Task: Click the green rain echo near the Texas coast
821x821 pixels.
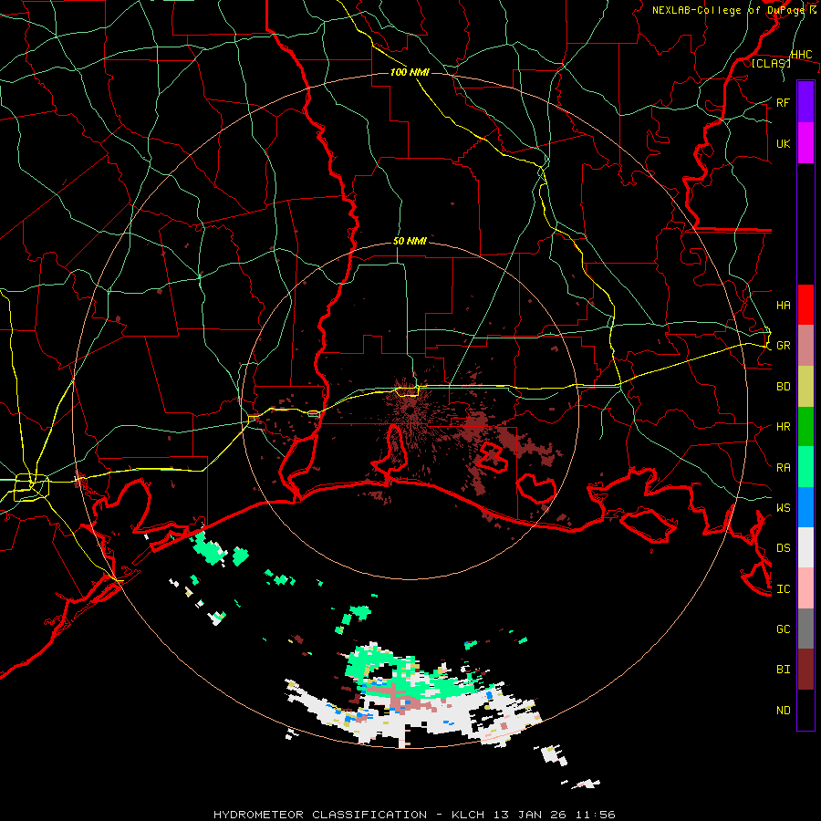Action: (210, 549)
